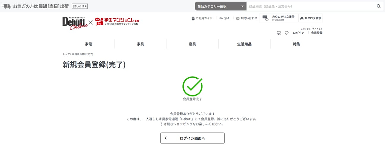Click the 新規会員登録(完了) heading text

tap(94, 65)
